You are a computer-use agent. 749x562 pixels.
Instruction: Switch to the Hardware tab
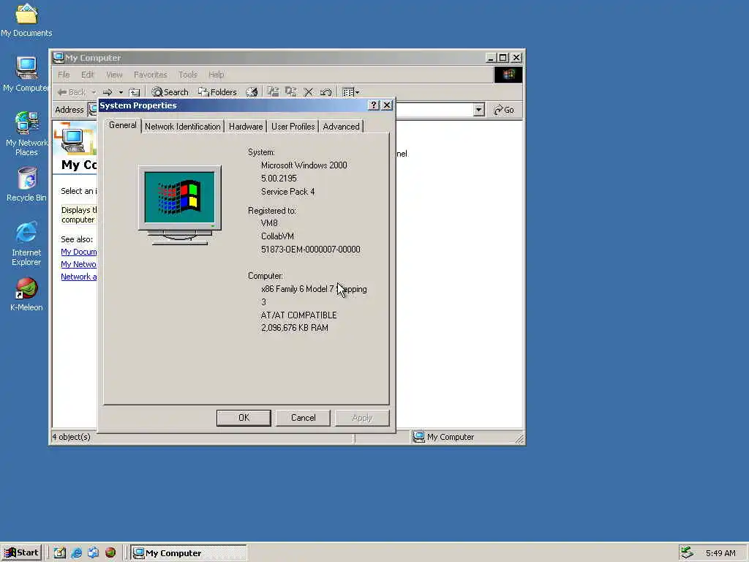point(246,127)
